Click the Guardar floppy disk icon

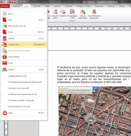coord(5,39)
